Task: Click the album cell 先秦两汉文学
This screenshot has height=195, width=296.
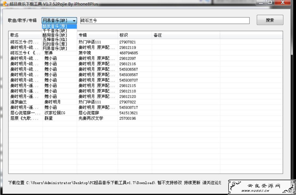Action: pos(91,118)
